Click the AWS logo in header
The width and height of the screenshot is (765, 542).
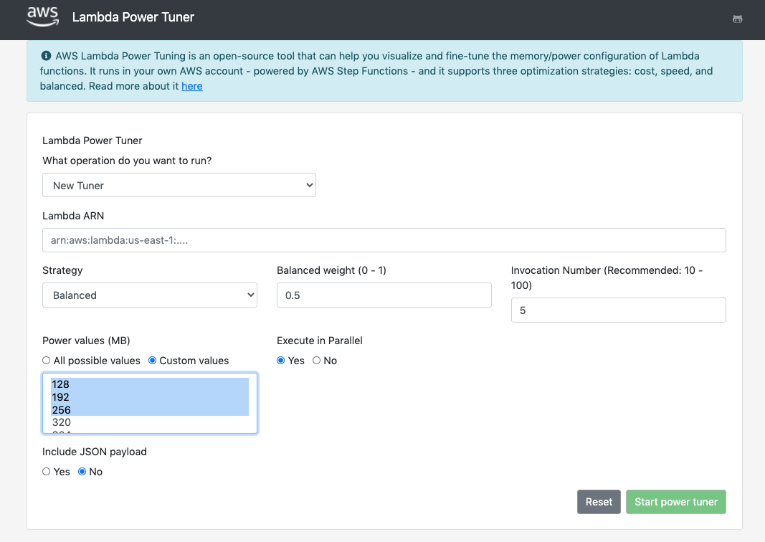click(43, 16)
